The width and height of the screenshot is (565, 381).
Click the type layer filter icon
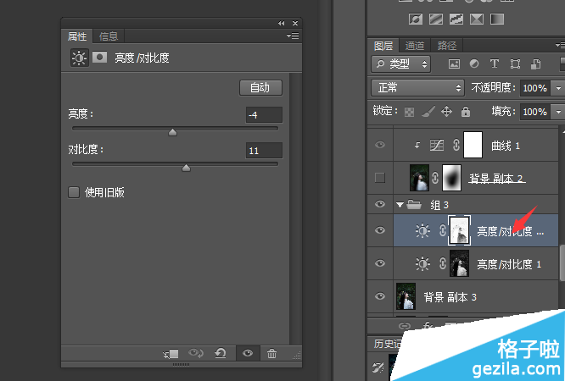[x=495, y=63]
